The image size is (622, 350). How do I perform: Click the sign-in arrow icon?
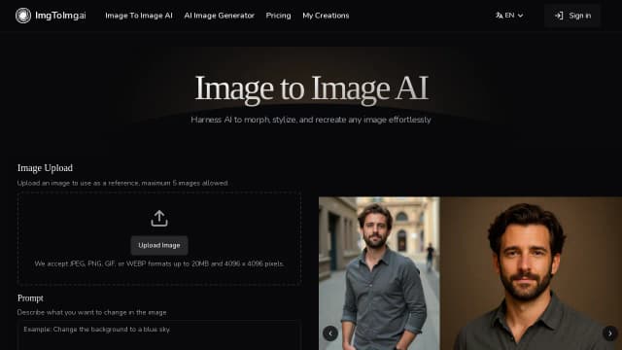[x=559, y=16]
